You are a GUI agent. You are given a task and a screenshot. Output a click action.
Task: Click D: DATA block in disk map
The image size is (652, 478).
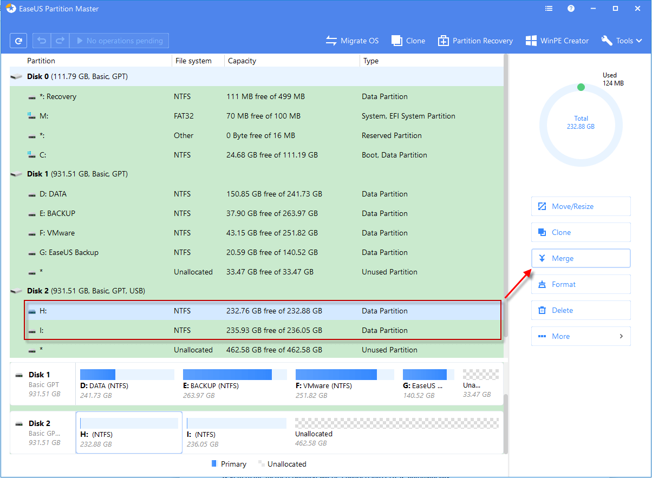click(x=127, y=384)
